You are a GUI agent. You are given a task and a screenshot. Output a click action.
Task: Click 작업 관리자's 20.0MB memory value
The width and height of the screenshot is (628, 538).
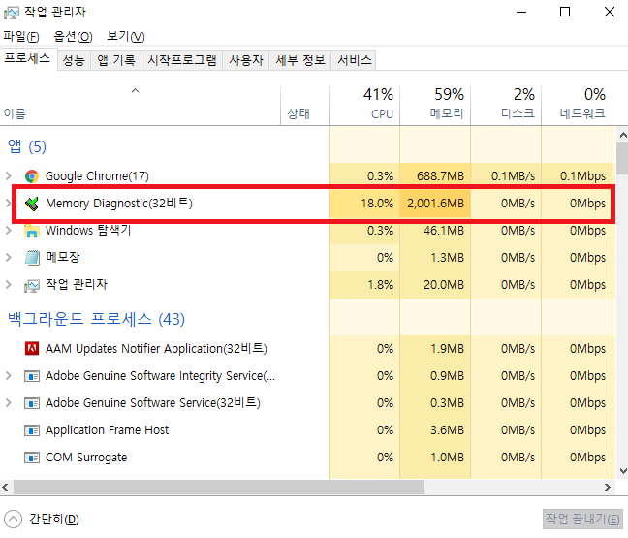point(444,284)
